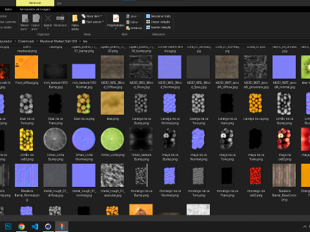The width and height of the screenshot is (310, 232).
Task: Open the Fácil acesso dropdown
Action: click(x=92, y=22)
